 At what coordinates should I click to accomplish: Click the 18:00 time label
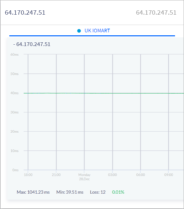click(28, 175)
